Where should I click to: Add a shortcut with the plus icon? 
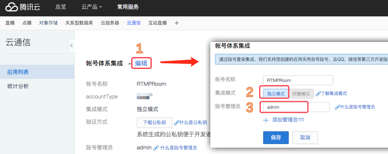tap(177, 23)
